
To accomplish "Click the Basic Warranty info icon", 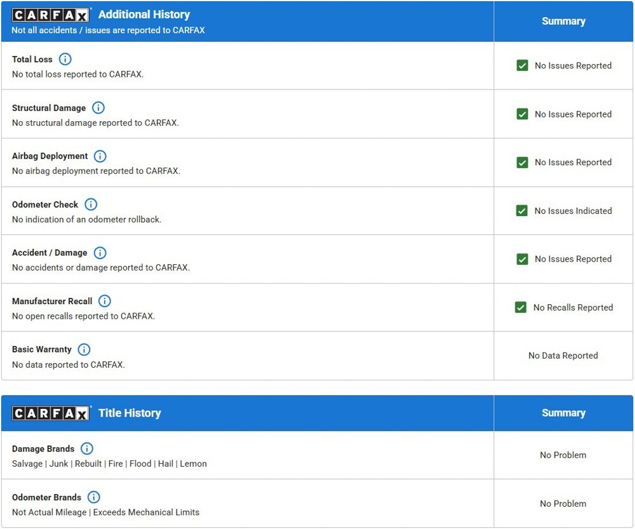I will click(84, 349).
